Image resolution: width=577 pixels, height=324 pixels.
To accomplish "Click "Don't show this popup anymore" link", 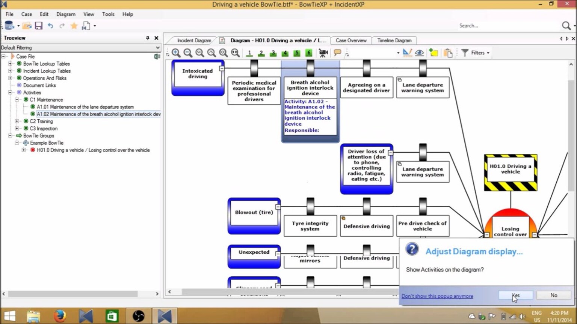I will [x=437, y=296].
